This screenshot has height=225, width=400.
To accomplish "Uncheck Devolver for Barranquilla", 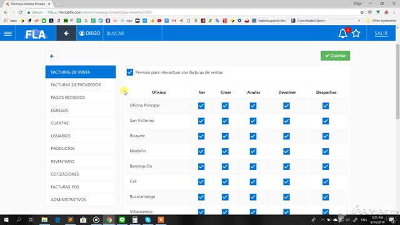I will point(286,167).
